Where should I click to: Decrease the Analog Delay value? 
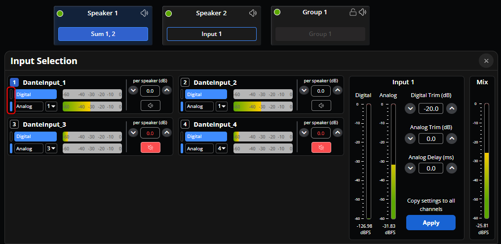[x=410, y=168]
